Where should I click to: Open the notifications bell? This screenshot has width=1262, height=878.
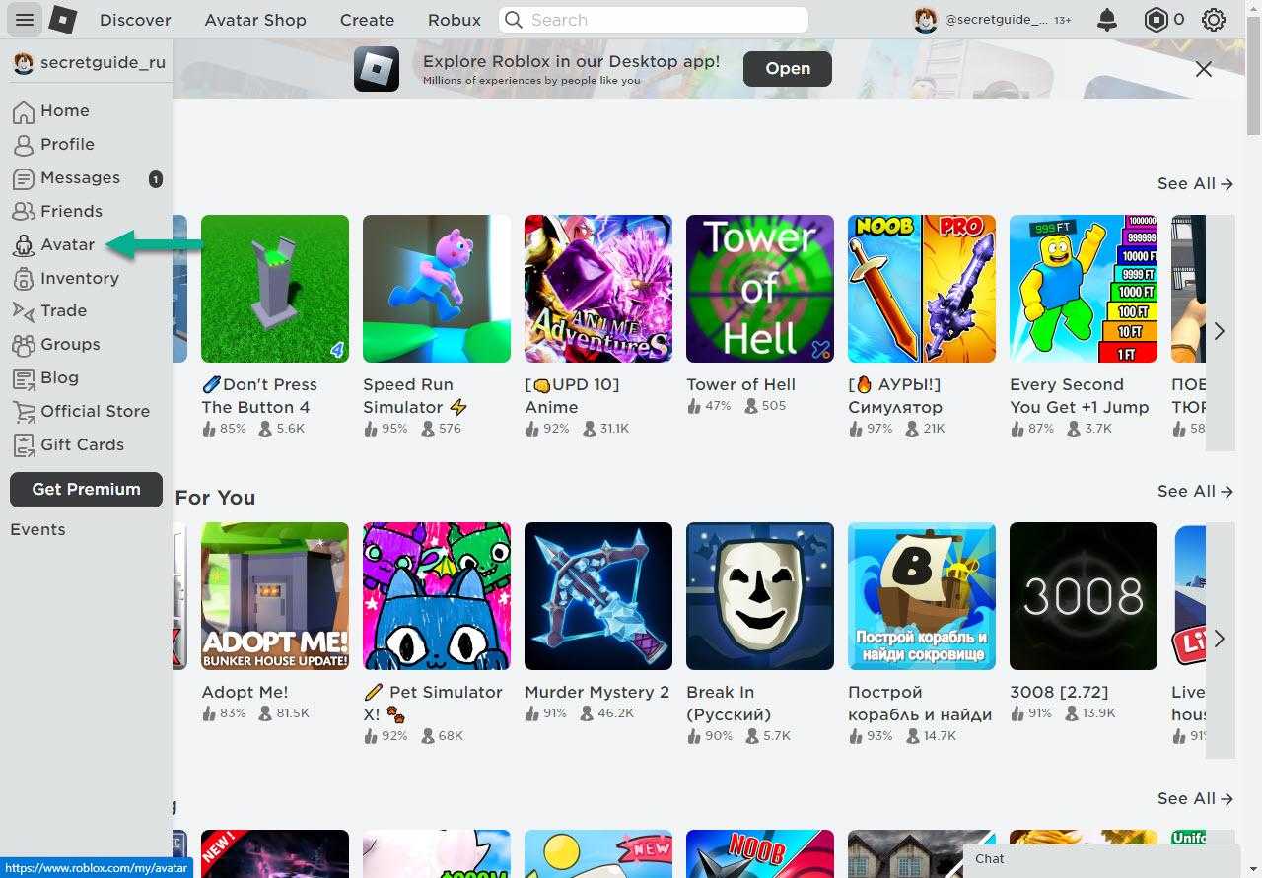tap(1107, 20)
